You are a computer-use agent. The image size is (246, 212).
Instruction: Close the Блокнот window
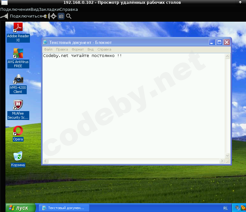pyautogui.click(x=227, y=42)
